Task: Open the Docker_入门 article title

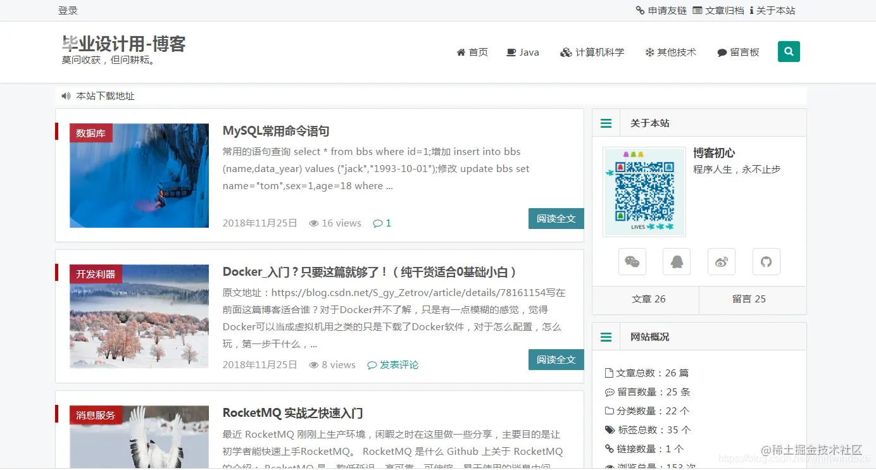Action: 370,272
